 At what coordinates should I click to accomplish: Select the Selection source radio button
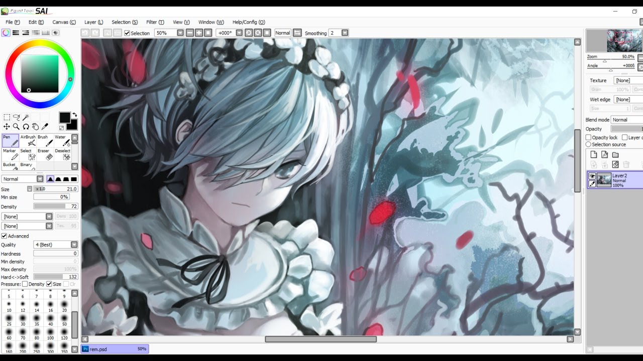pos(589,144)
